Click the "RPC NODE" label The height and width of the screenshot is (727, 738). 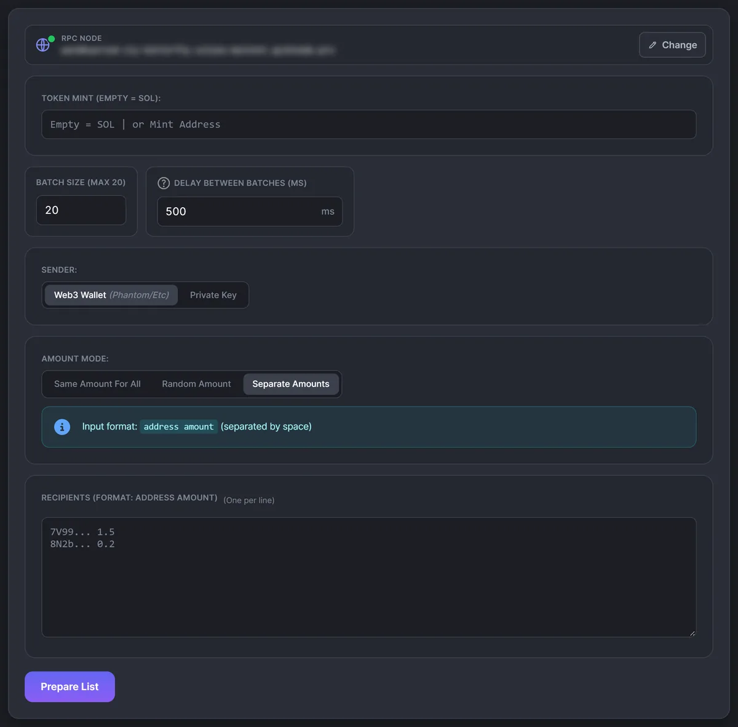(x=82, y=38)
